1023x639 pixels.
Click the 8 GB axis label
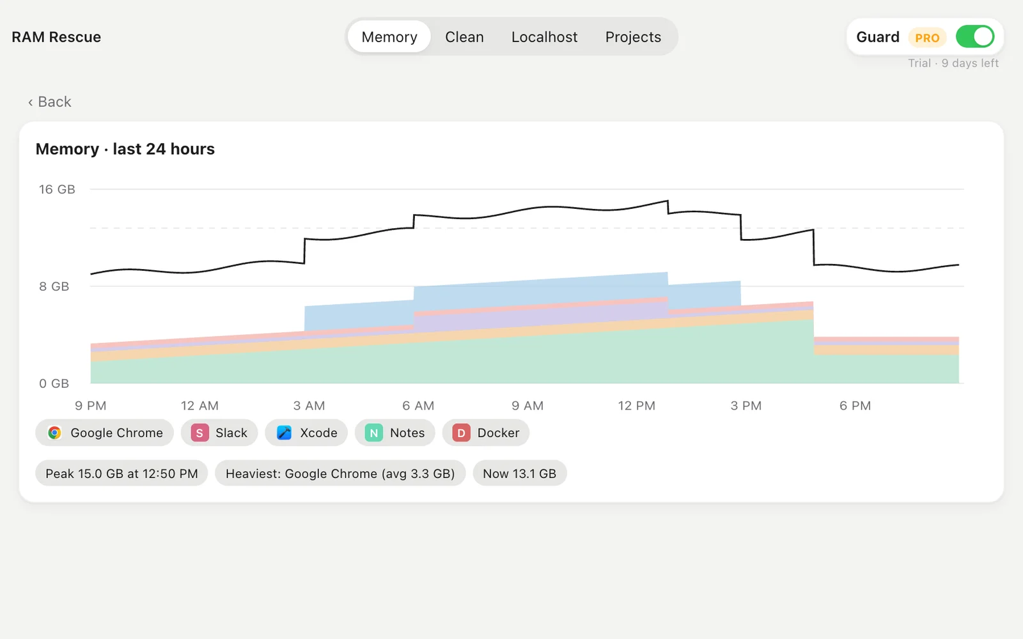tap(54, 286)
